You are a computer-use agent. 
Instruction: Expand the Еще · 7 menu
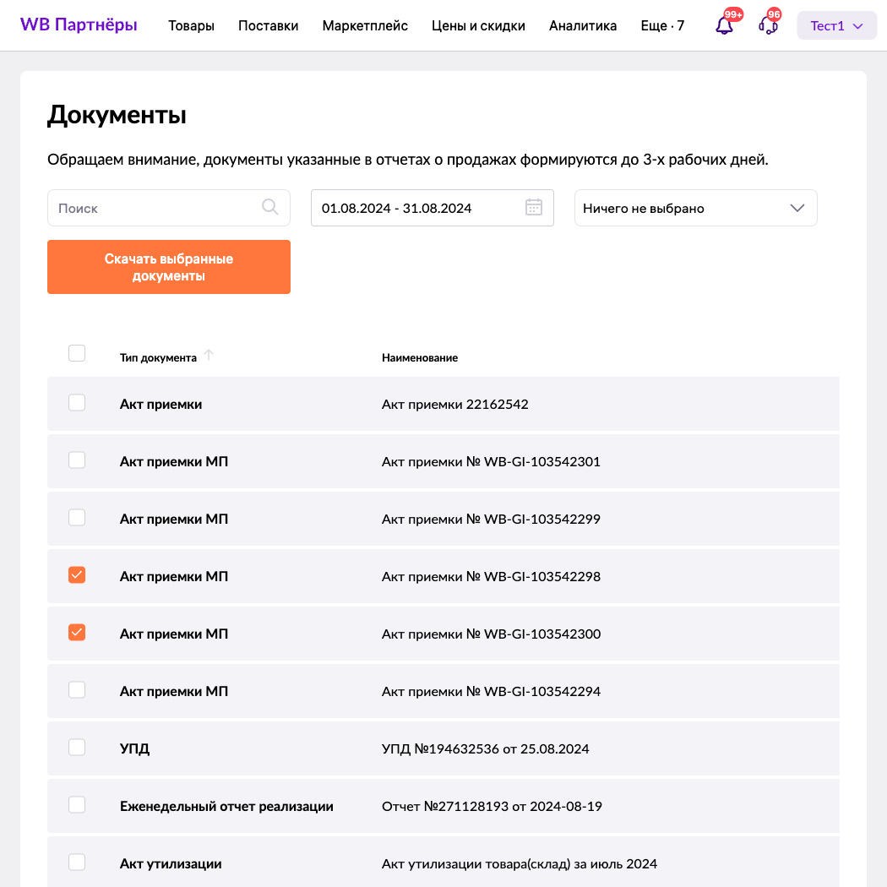pyautogui.click(x=662, y=26)
